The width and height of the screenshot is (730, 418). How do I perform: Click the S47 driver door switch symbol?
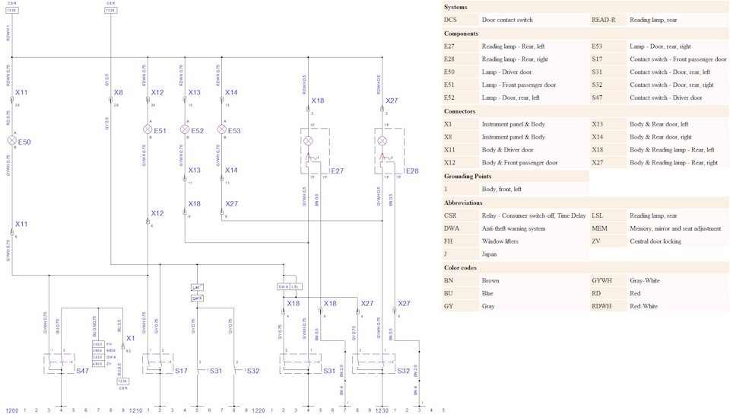pyautogui.click(x=59, y=363)
